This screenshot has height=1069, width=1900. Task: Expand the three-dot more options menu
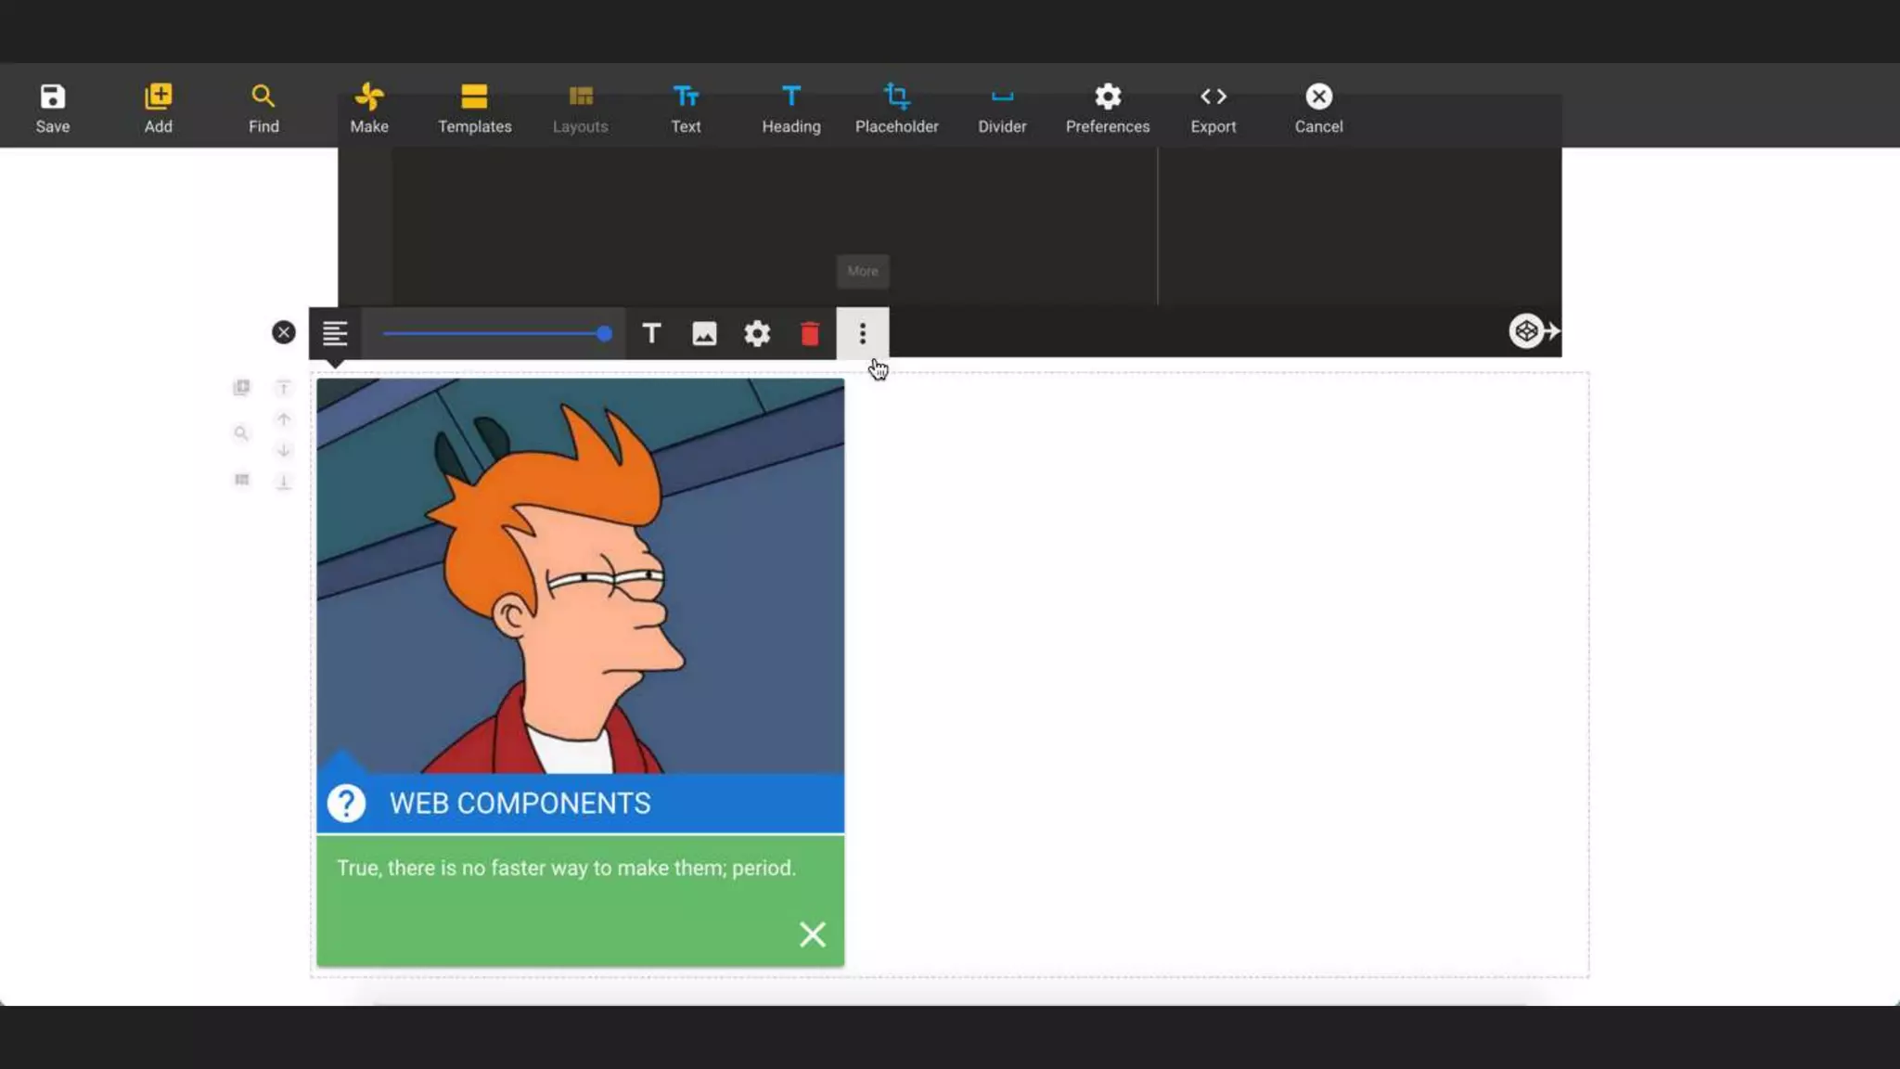(862, 333)
